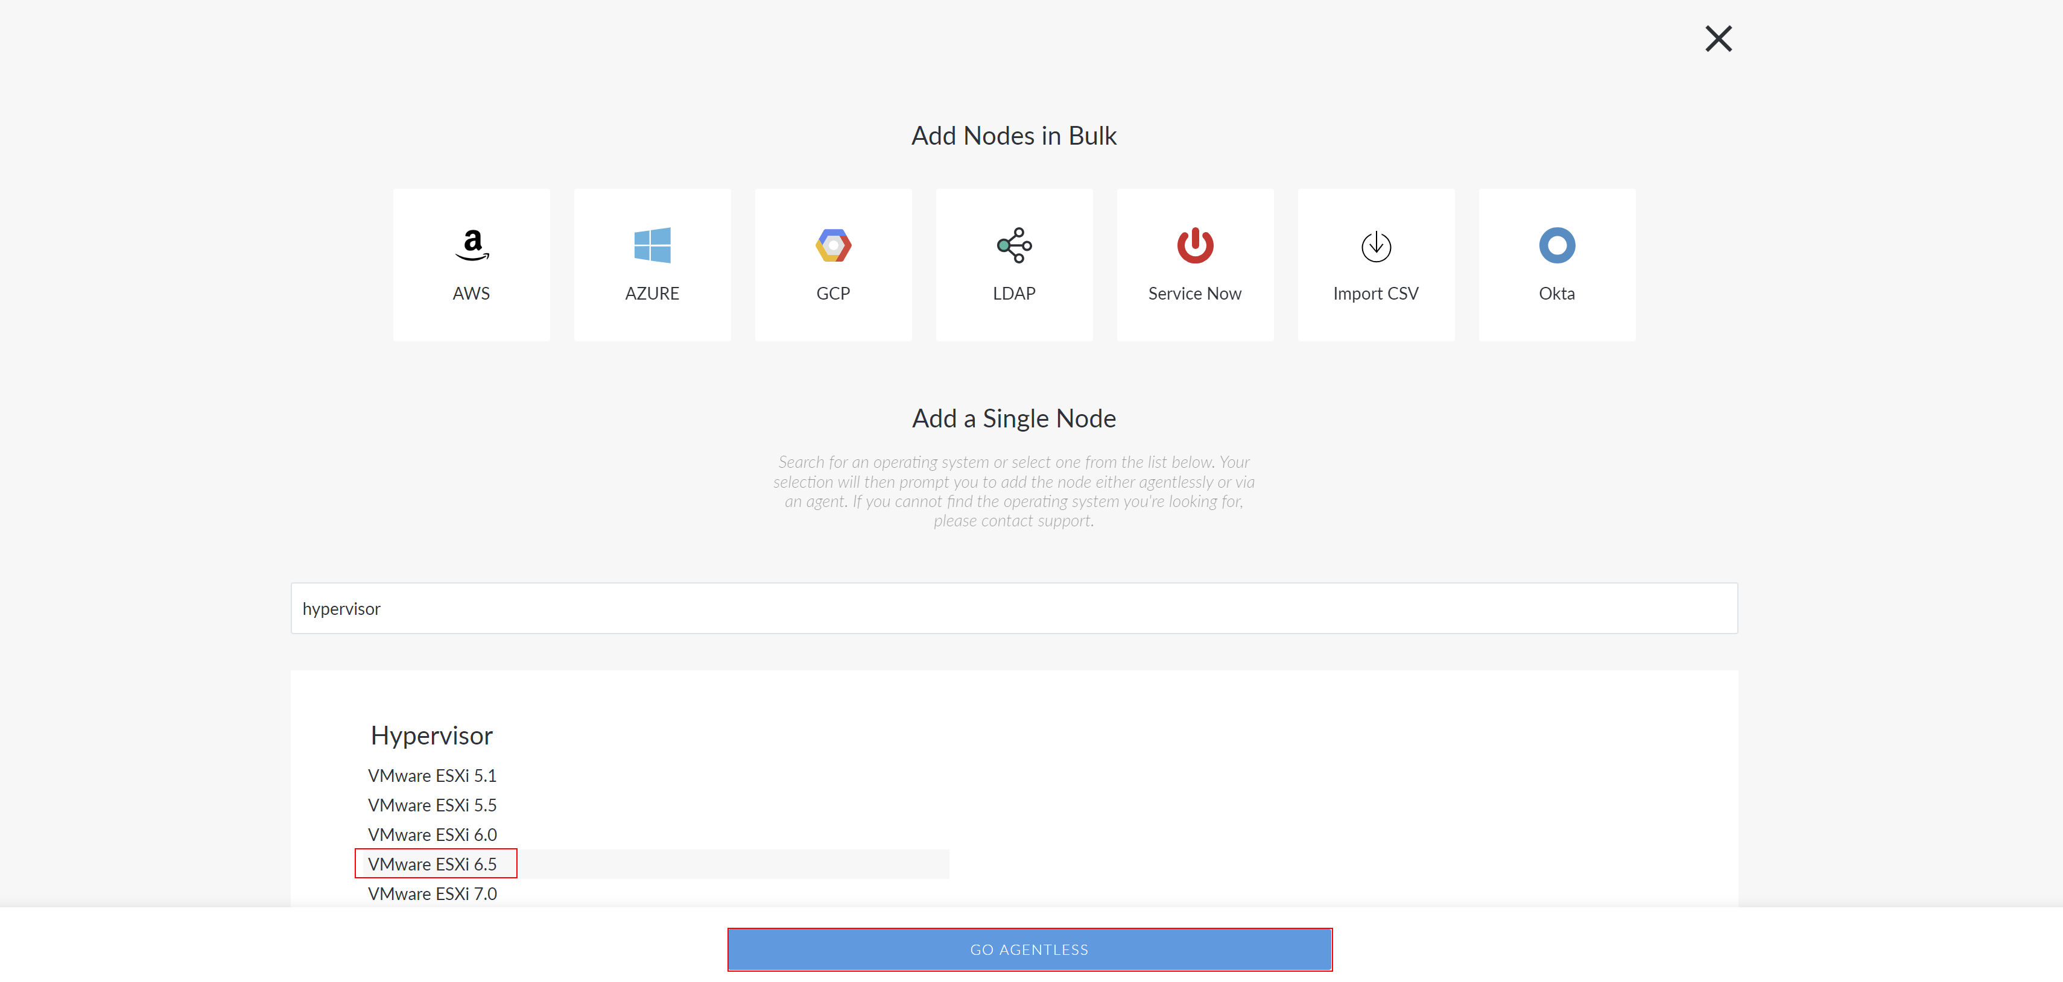2063x982 pixels.
Task: Click the Hypervisor category heading
Action: pos(432,735)
